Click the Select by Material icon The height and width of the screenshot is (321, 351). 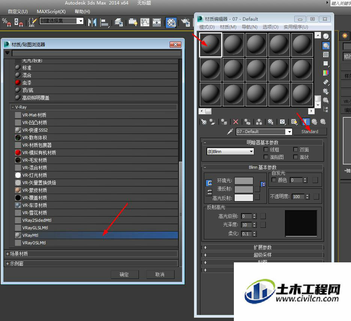pyautogui.click(x=326, y=100)
